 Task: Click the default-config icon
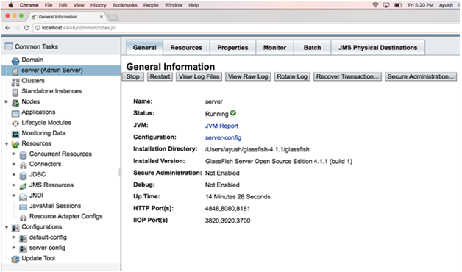point(23,238)
